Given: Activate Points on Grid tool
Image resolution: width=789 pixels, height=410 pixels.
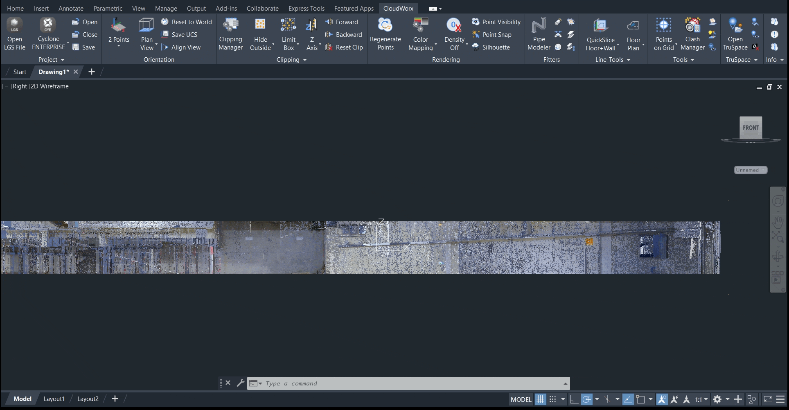Looking at the screenshot, I should tap(663, 34).
